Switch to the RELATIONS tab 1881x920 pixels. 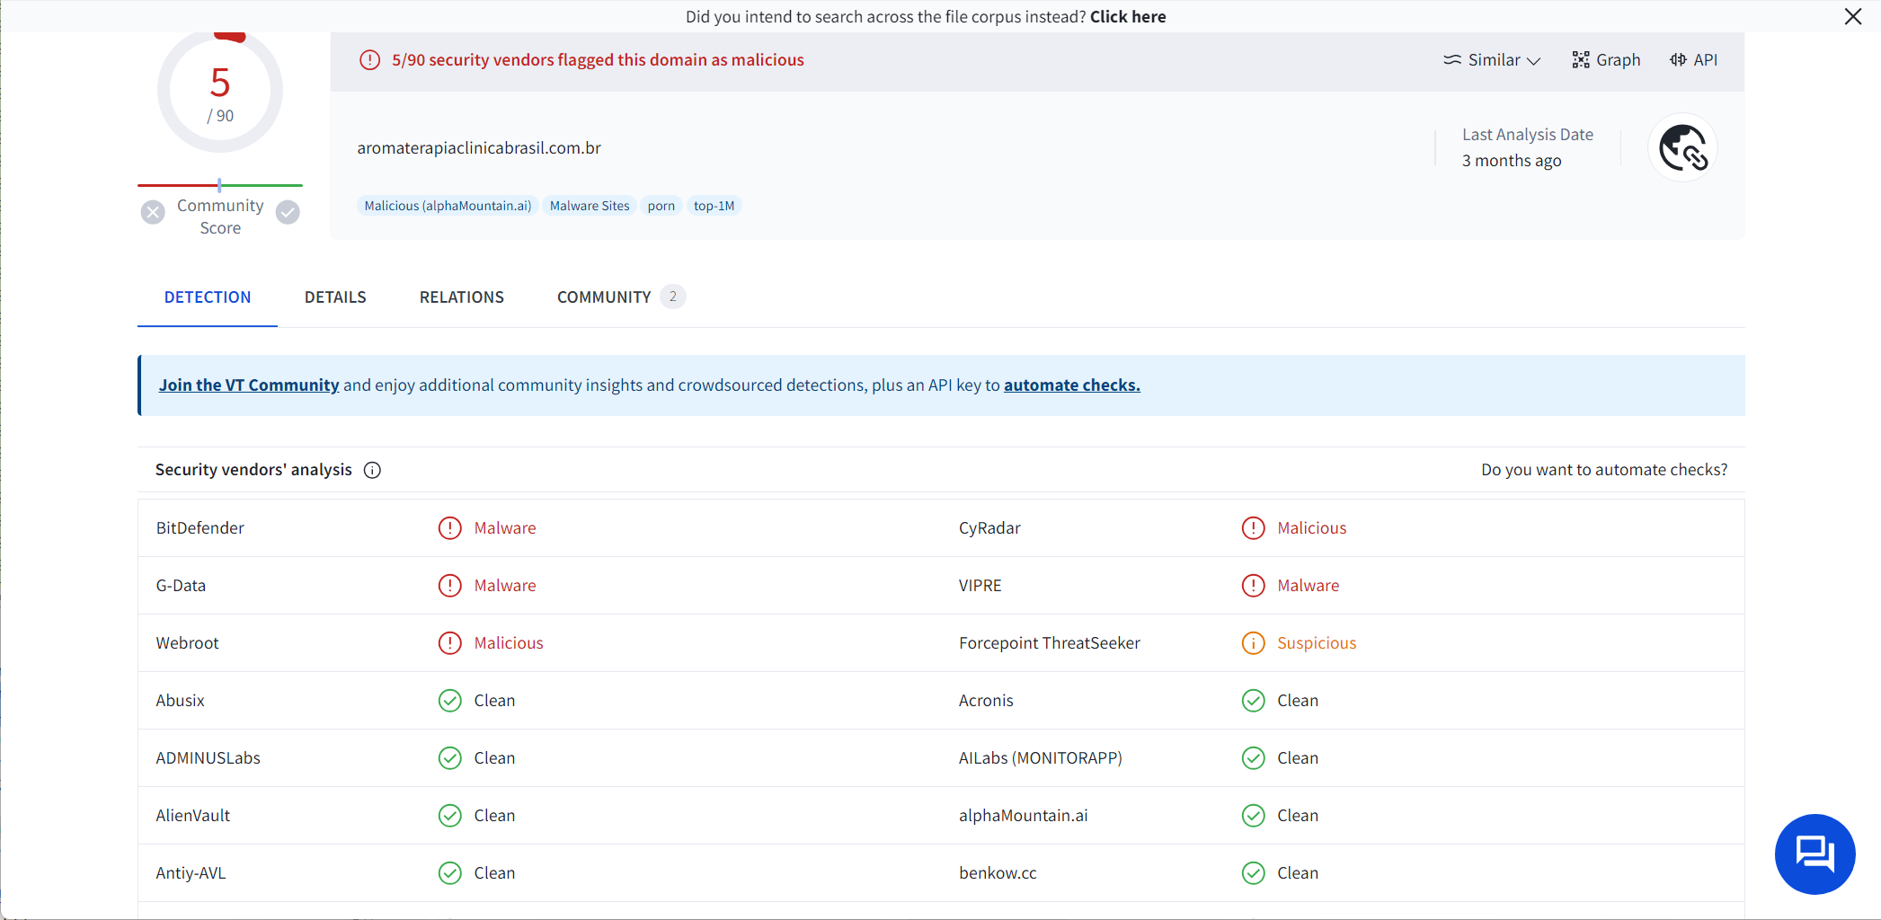(461, 296)
